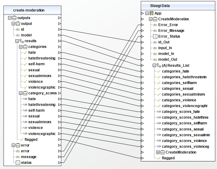217x169 pixels.
Task: Click the check icon beside left-panel flagged
Action: tap(21, 140)
